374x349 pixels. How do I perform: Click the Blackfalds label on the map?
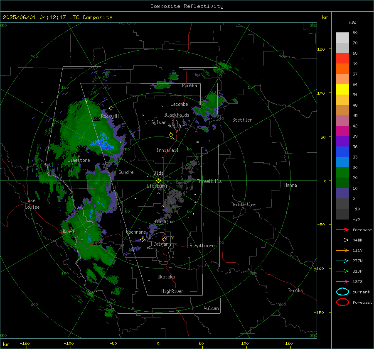click(x=177, y=115)
